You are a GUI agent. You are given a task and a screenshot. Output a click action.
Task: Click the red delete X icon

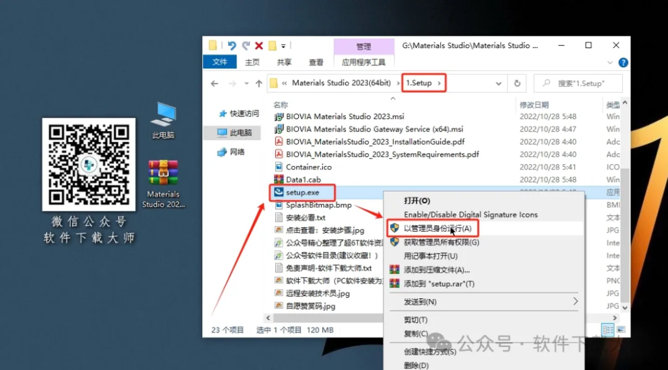(x=259, y=46)
